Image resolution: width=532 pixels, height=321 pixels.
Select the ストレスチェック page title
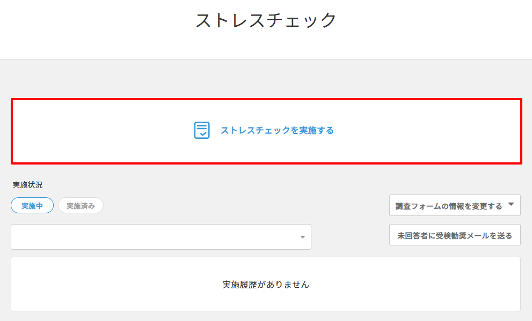coord(266,19)
